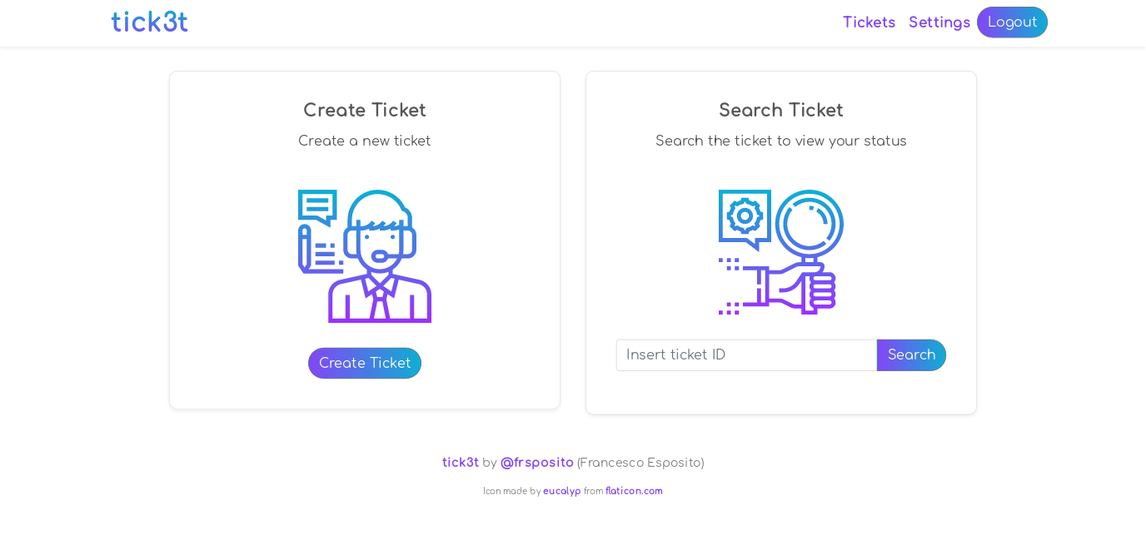Click the tick3t logo in the header

pyautogui.click(x=149, y=22)
